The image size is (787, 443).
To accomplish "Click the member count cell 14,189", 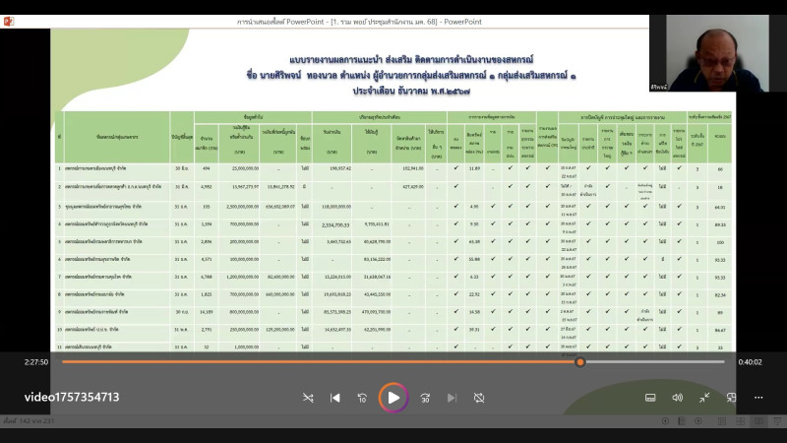I will 206,312.
